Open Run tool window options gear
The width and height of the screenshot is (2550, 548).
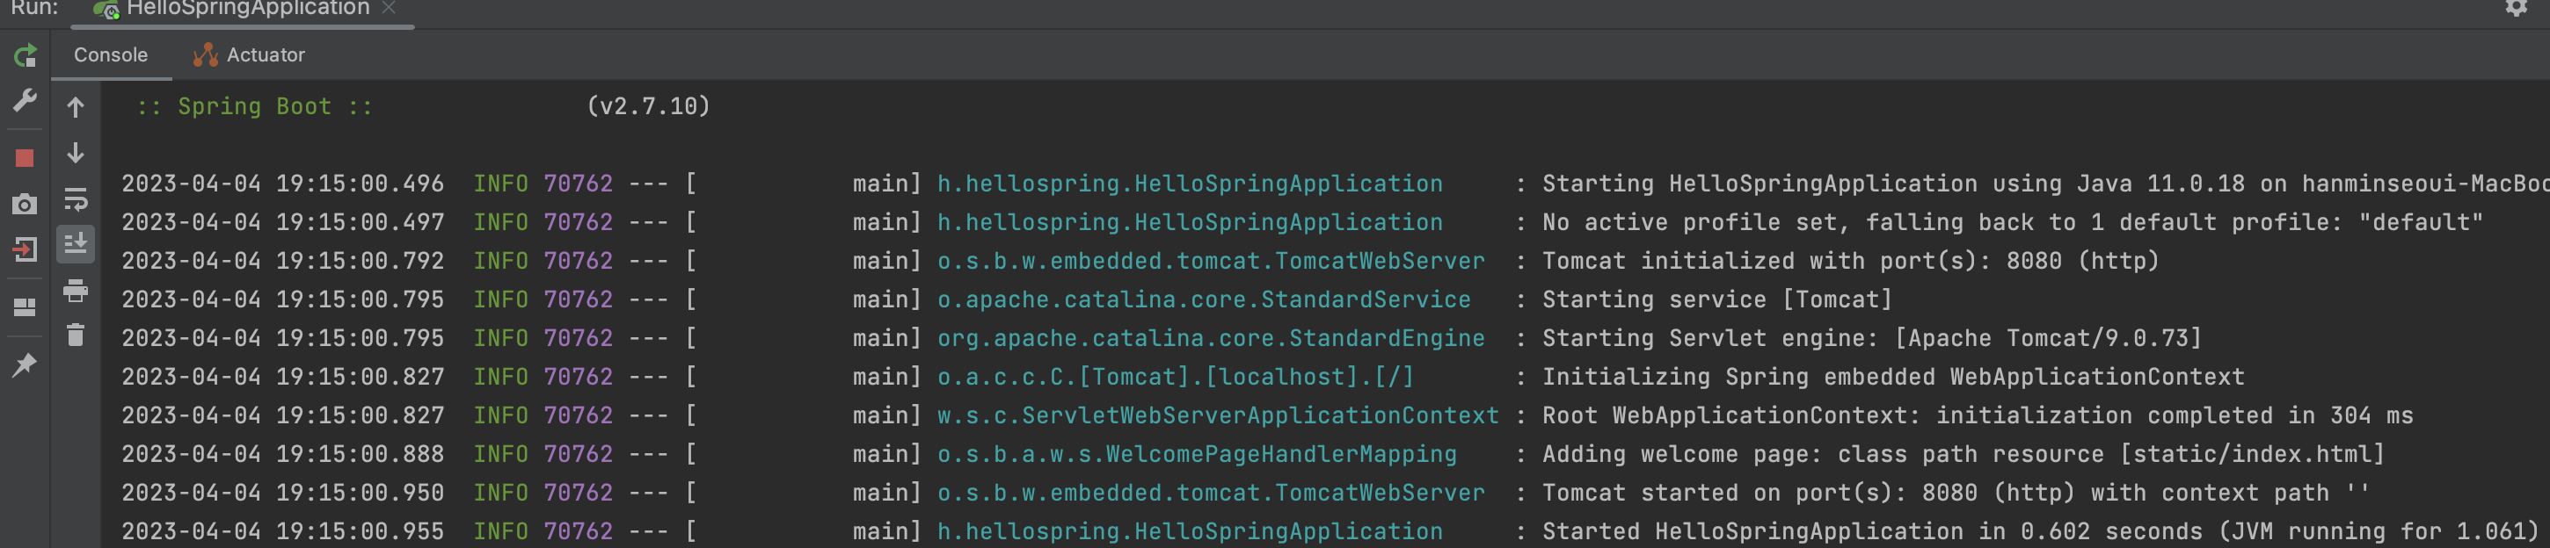pos(2516,8)
